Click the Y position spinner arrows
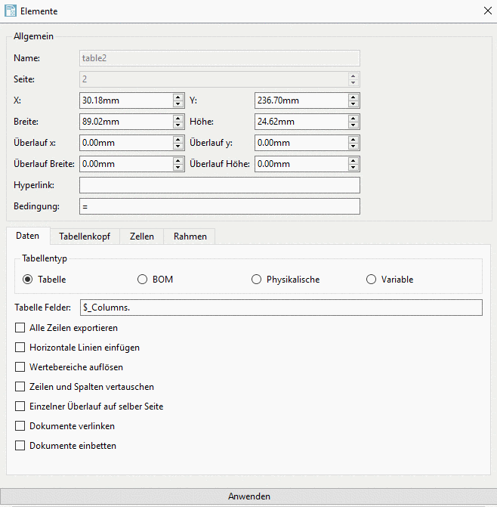Viewport: 497px width, 507px height. [x=353, y=100]
